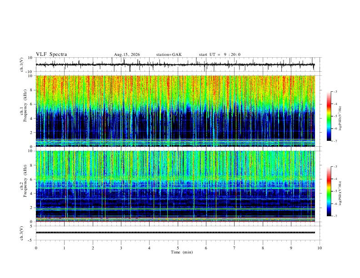Viewport: 360px width, 278px height.
Task: Click the lower PSD color scale bar
Action: (x=329, y=191)
